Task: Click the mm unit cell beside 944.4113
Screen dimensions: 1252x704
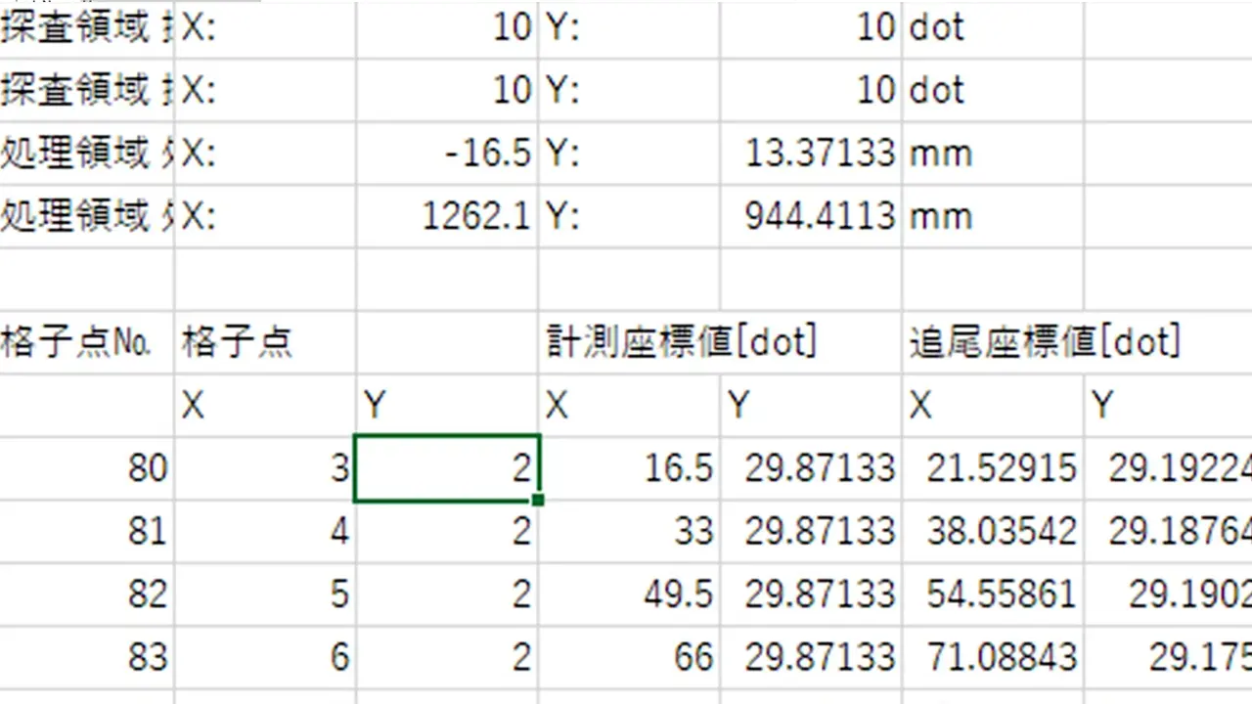Action: pyautogui.click(x=993, y=216)
